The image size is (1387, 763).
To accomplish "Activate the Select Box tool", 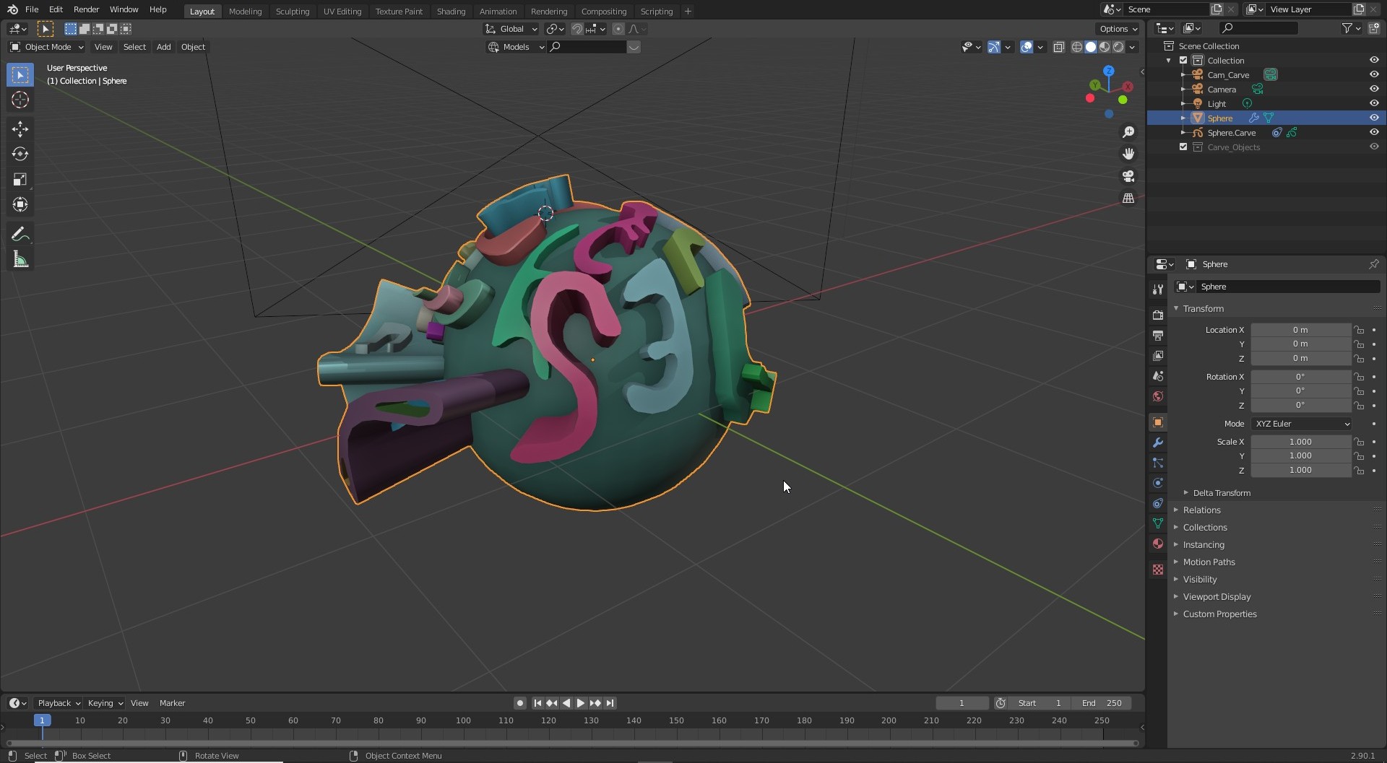I will (x=20, y=75).
